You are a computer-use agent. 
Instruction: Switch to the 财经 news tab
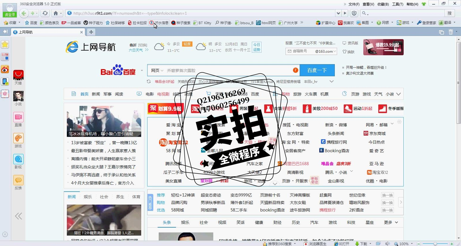[x=277, y=222]
